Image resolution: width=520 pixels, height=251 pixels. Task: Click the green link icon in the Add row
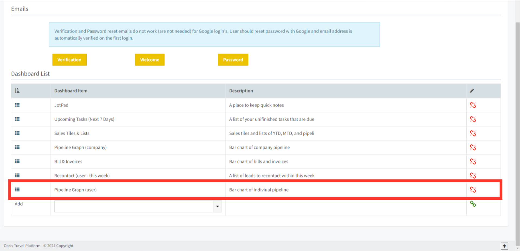point(473,204)
